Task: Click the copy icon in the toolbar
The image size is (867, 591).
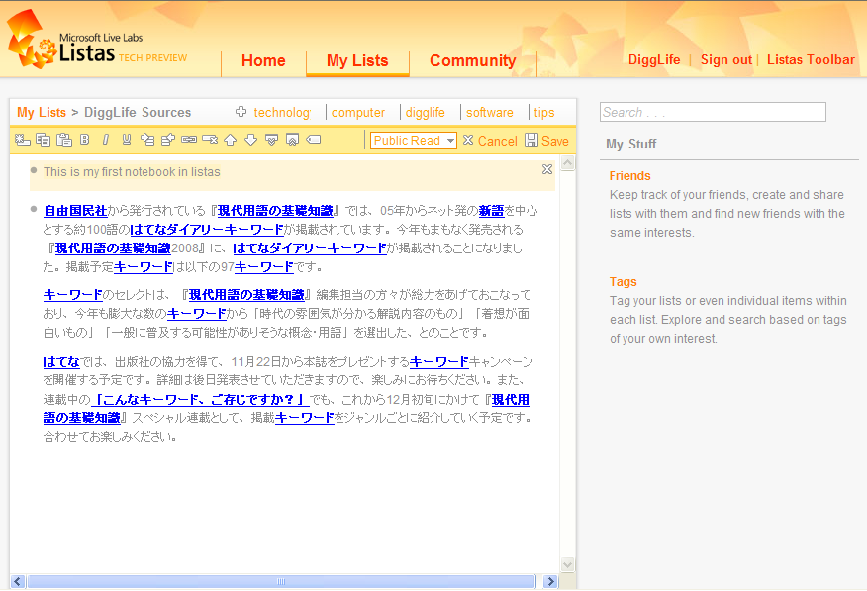Action: tap(44, 140)
